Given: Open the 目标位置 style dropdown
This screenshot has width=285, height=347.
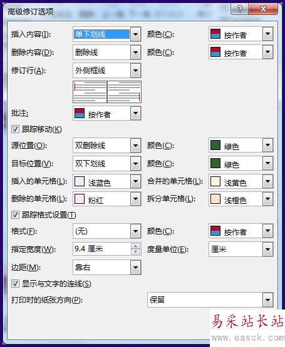Looking at the screenshot, I should click(107, 164).
